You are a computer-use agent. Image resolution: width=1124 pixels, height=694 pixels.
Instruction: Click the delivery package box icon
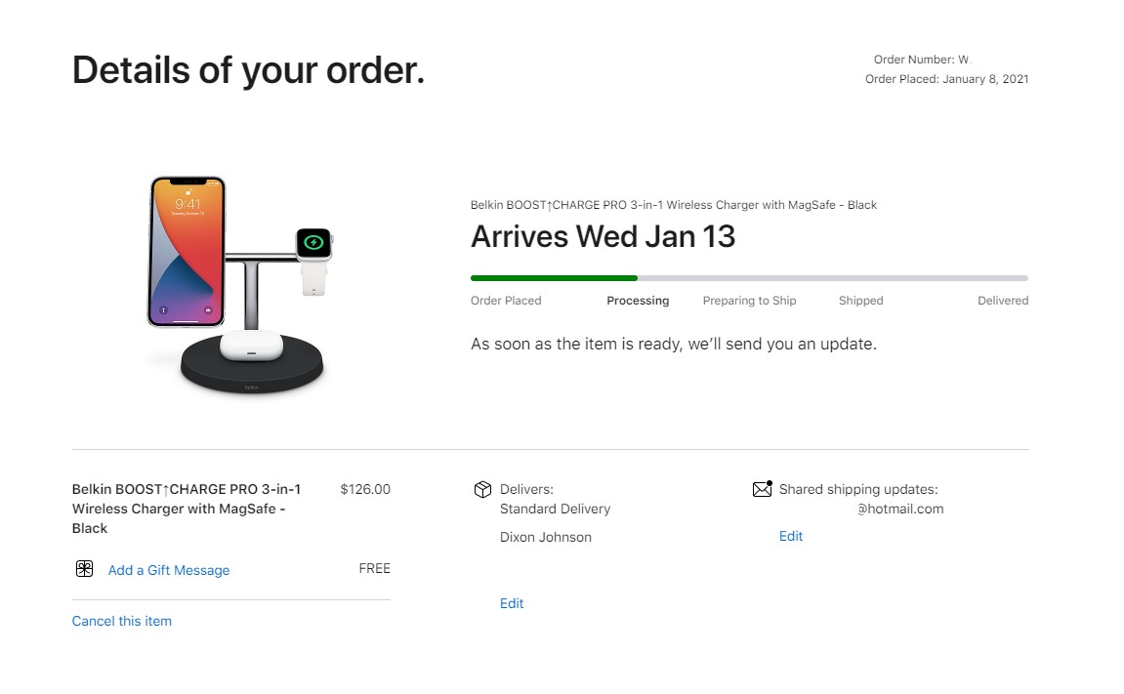[x=481, y=489]
